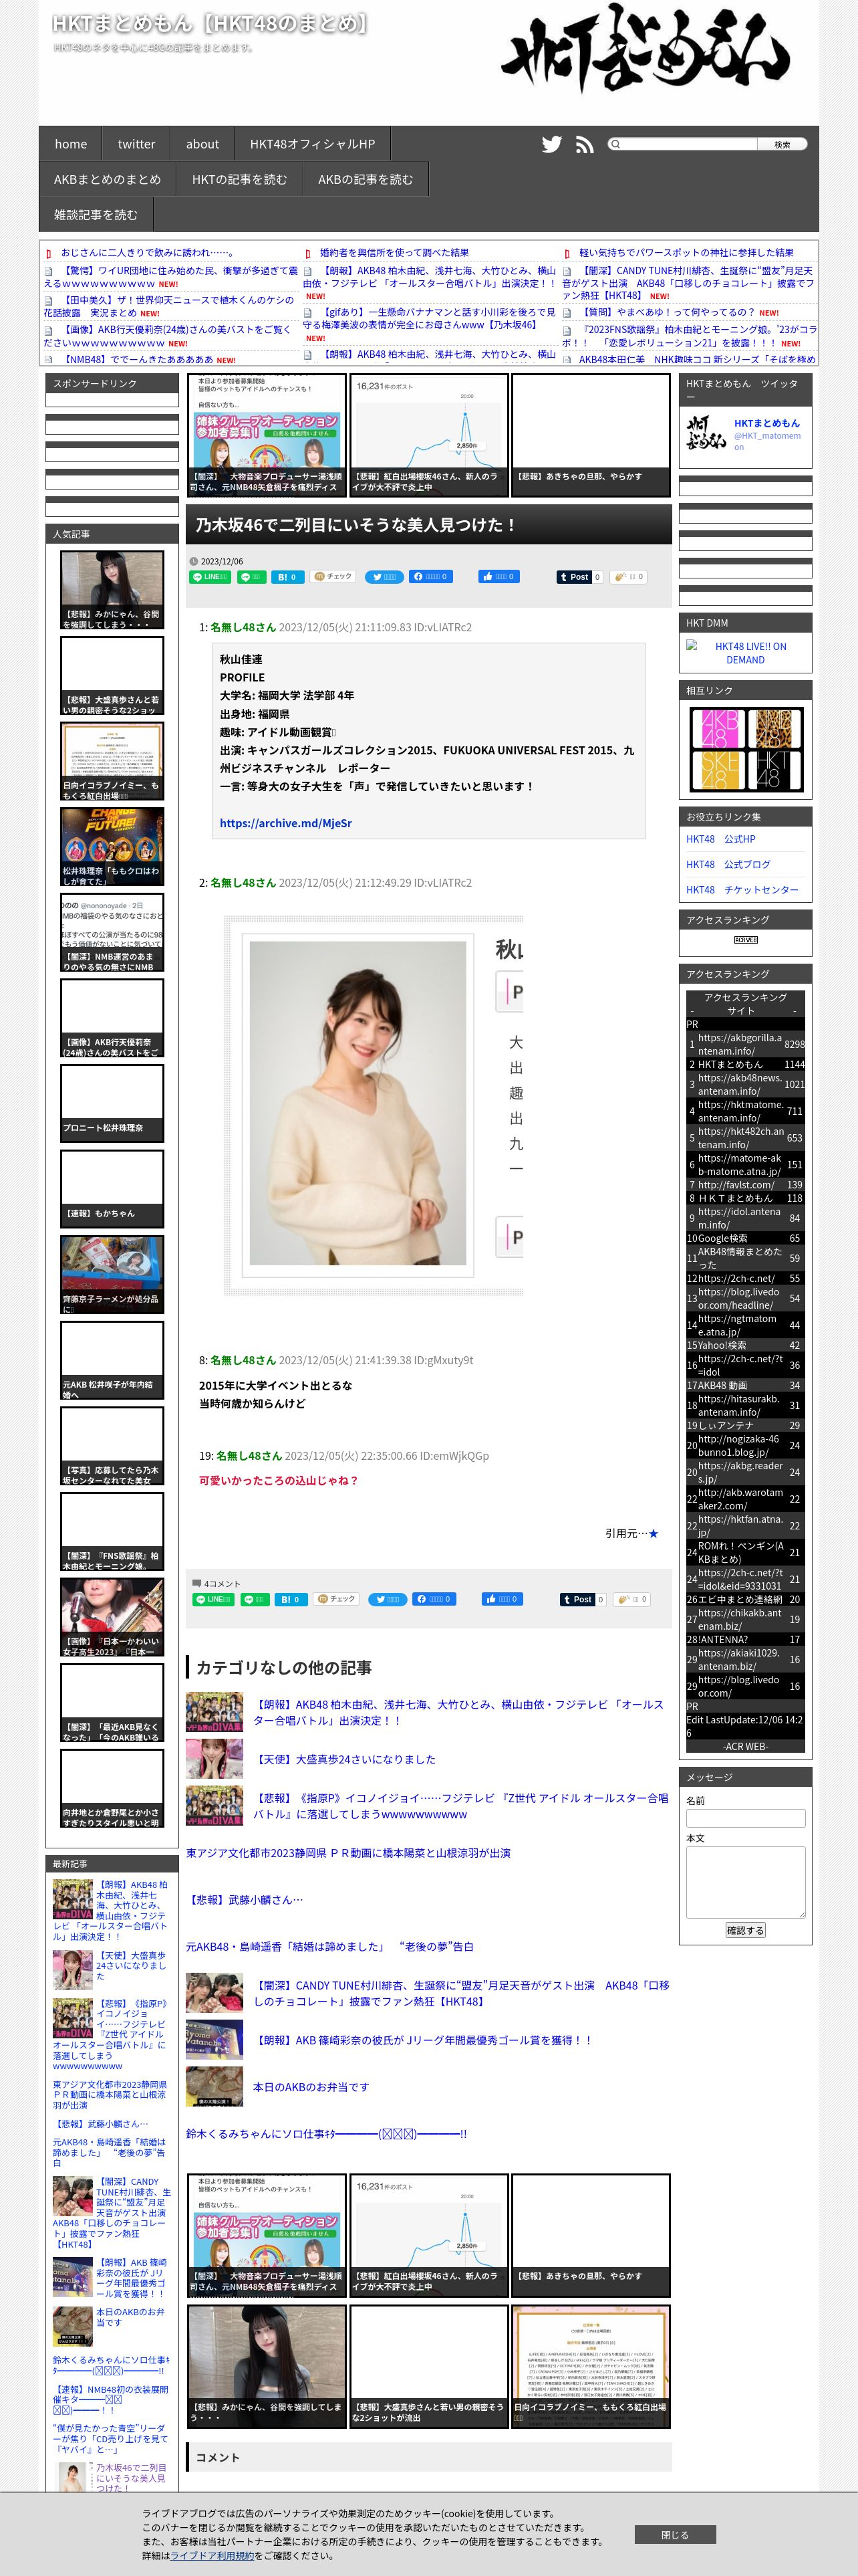The width and height of the screenshot is (858, 2576).
Task: Open HKT48 公式HP link
Action: [x=721, y=839]
